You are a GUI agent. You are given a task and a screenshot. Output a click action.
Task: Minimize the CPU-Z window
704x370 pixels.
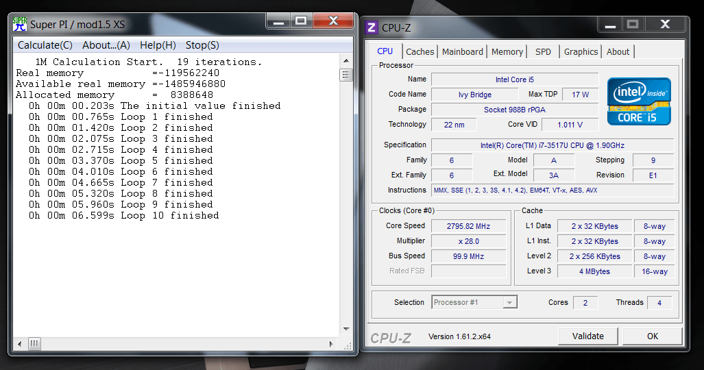pyautogui.click(x=609, y=24)
